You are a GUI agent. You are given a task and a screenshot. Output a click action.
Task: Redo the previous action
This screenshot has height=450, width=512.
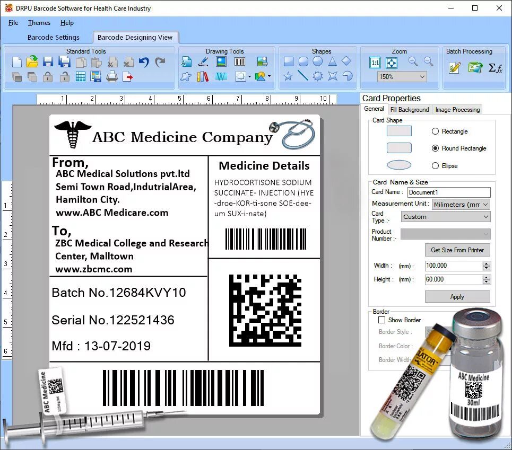coord(160,61)
